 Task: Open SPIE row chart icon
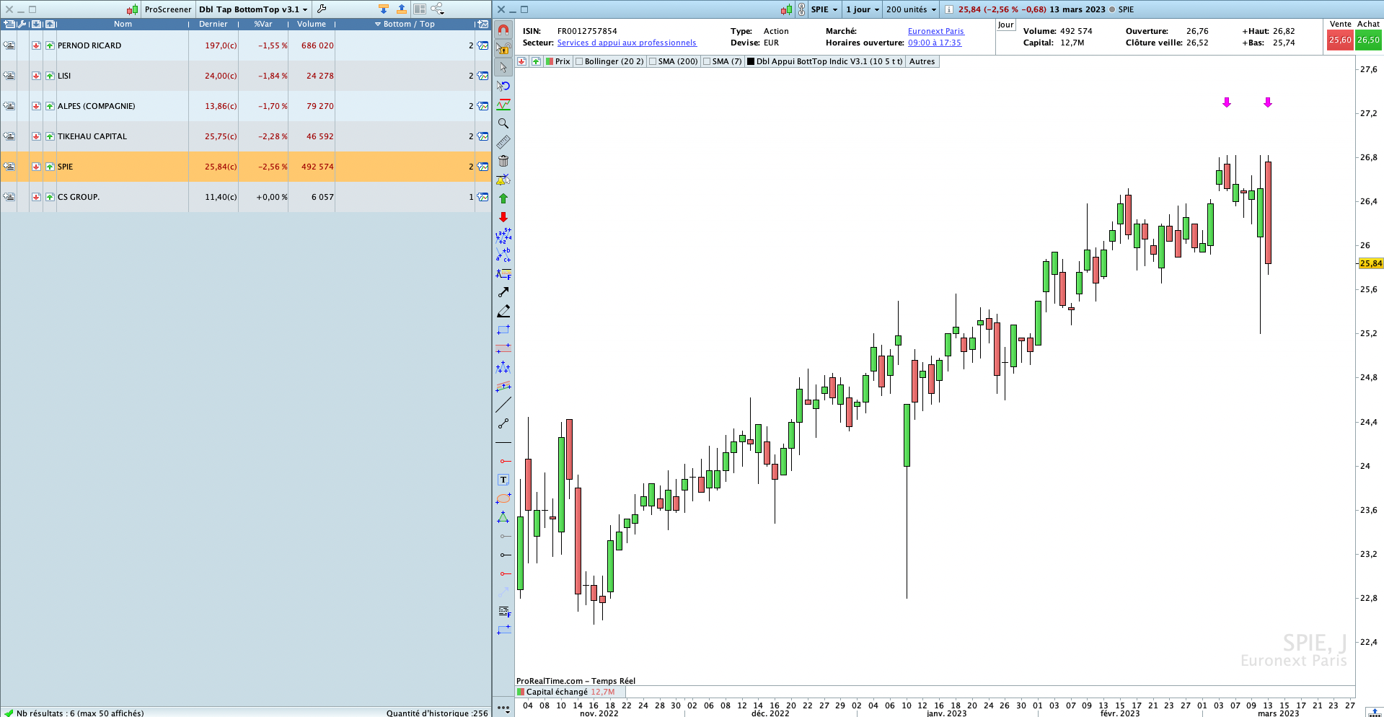(x=483, y=167)
